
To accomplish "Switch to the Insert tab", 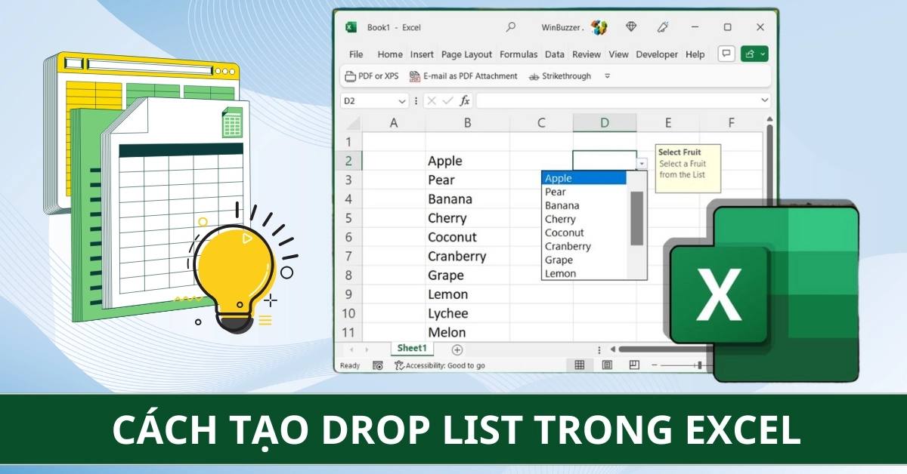I will point(422,54).
